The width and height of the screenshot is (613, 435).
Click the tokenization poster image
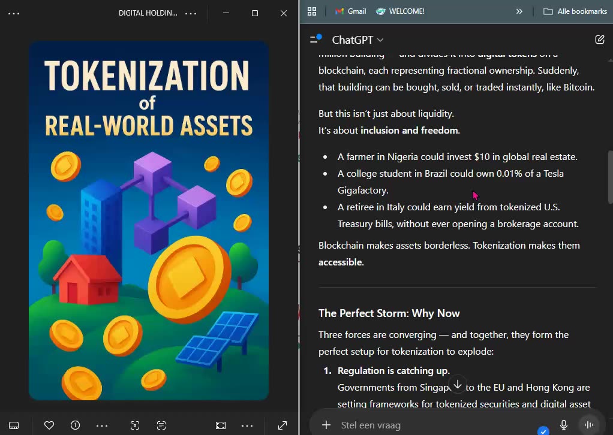(x=149, y=220)
